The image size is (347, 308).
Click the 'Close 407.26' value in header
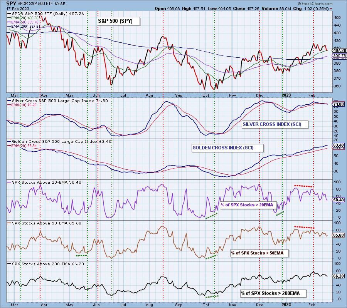coord(246,8)
